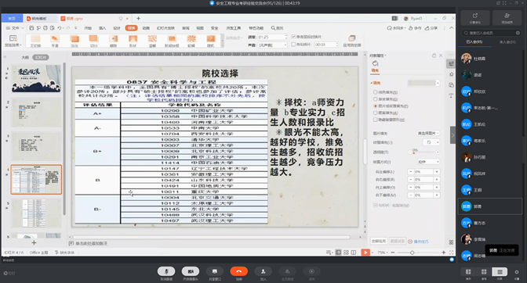Select the 形状 transition effect
This screenshot has height=283, width=527.
[133, 40]
